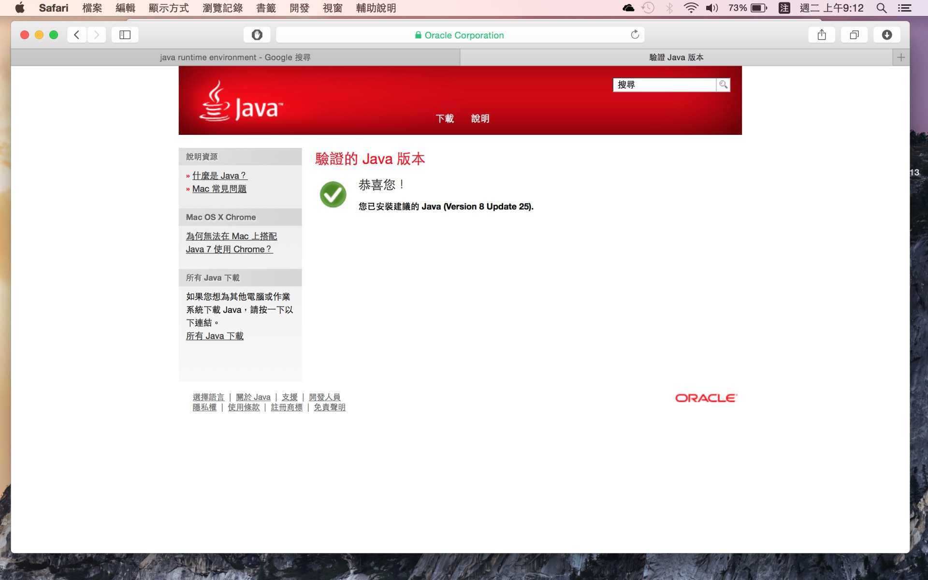Open Time Machine menu bar icon

click(x=648, y=8)
